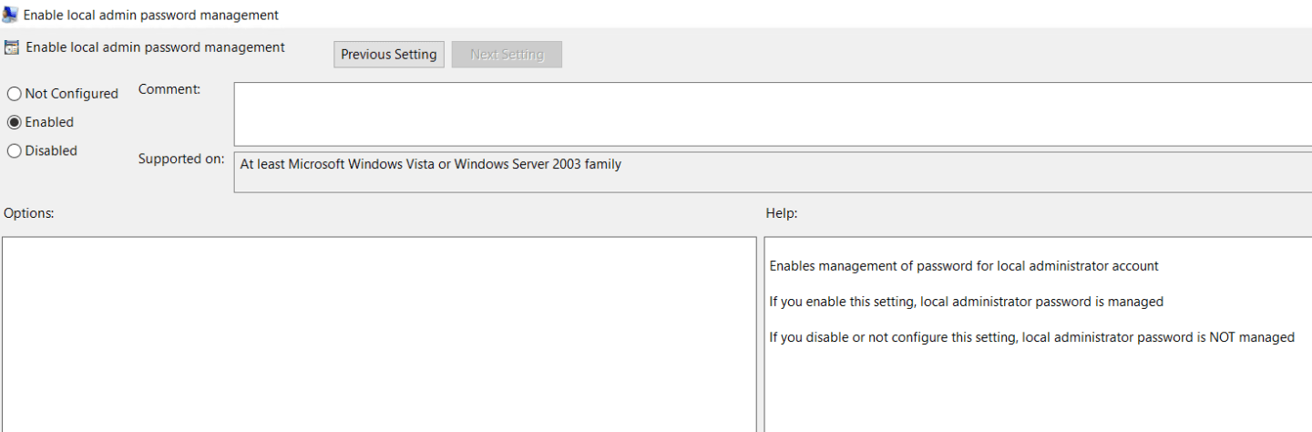Image resolution: width=1312 pixels, height=432 pixels.
Task: Go to the Previous Setting
Action: click(x=389, y=55)
